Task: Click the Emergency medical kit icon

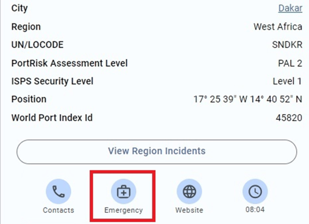Action: [124, 192]
